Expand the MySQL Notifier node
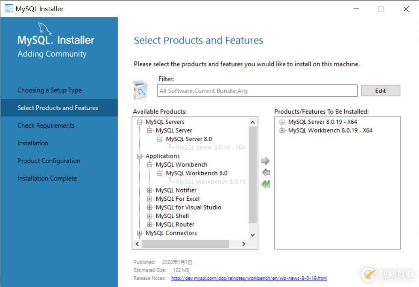 coord(149,190)
